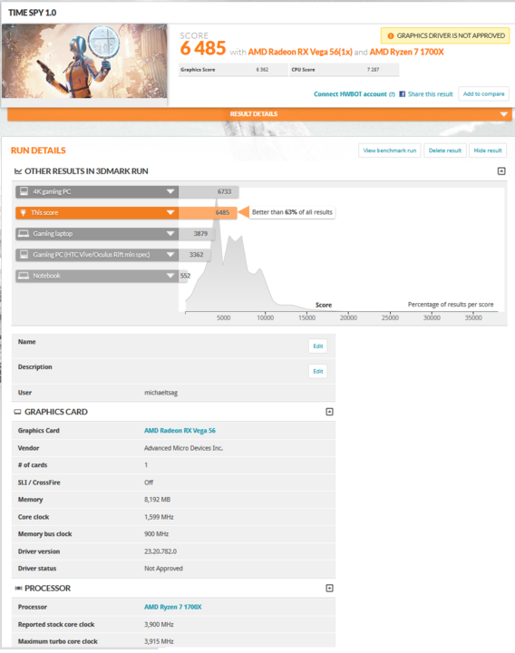Image resolution: width=515 pixels, height=653 pixels.
Task: Collapse the Processor section
Action: click(329, 589)
